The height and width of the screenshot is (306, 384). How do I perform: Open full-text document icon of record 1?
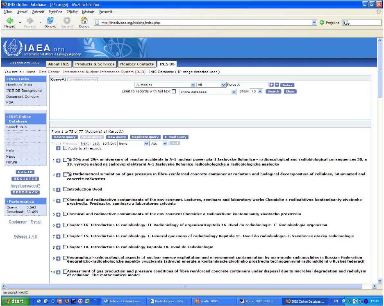(x=70, y=160)
